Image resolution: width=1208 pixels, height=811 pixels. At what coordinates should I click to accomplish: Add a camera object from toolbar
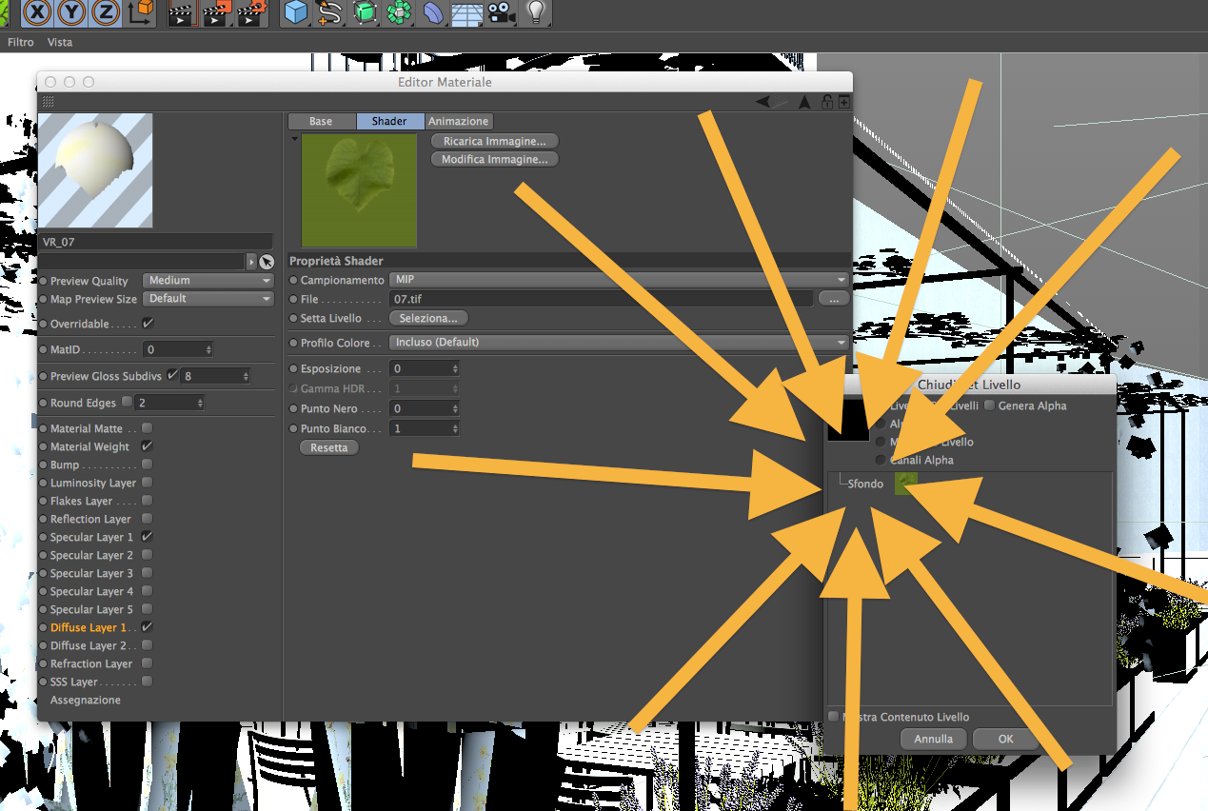pyautogui.click(x=500, y=12)
